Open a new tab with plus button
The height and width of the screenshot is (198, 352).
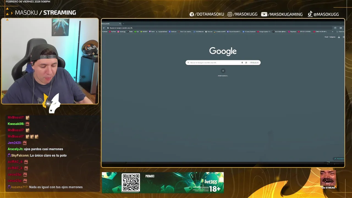(x=123, y=24)
